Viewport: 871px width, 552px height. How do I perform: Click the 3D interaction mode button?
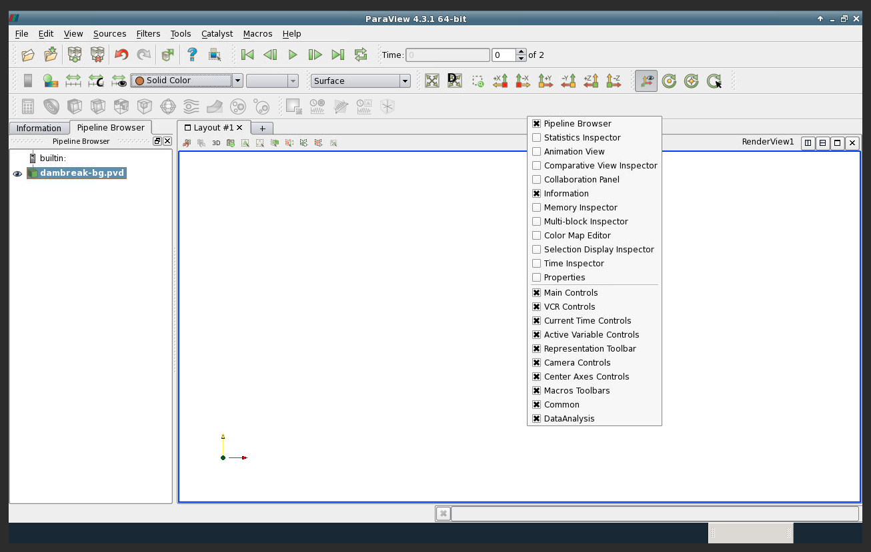(216, 142)
